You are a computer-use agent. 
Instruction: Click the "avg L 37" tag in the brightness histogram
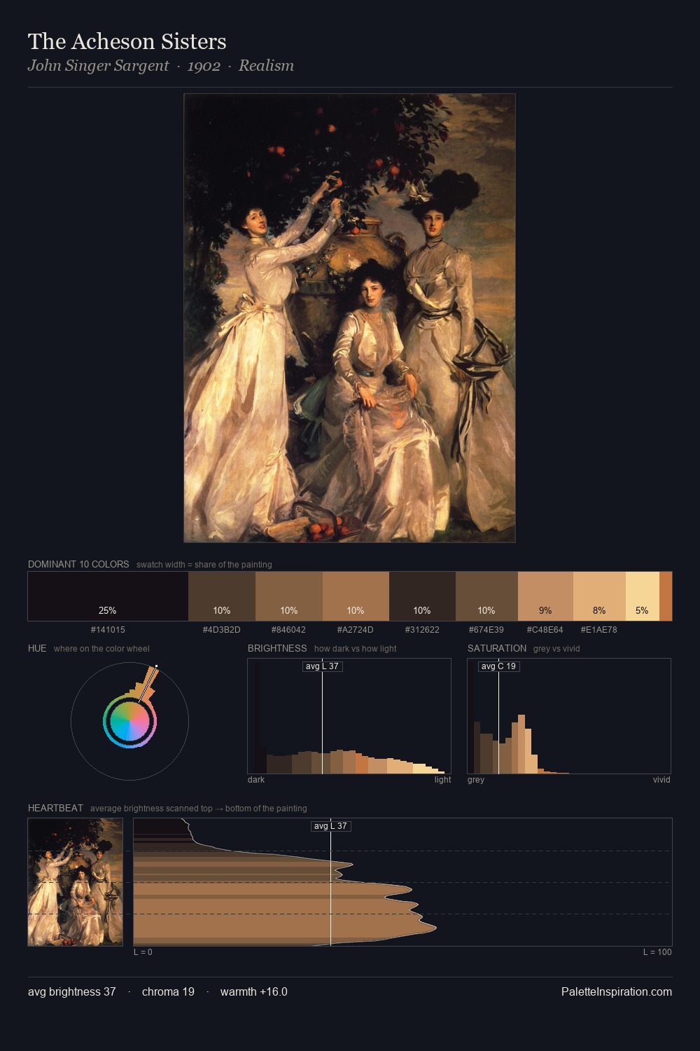322,666
